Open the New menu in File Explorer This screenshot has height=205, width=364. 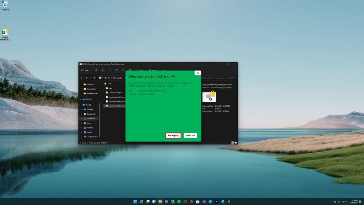(86, 70)
